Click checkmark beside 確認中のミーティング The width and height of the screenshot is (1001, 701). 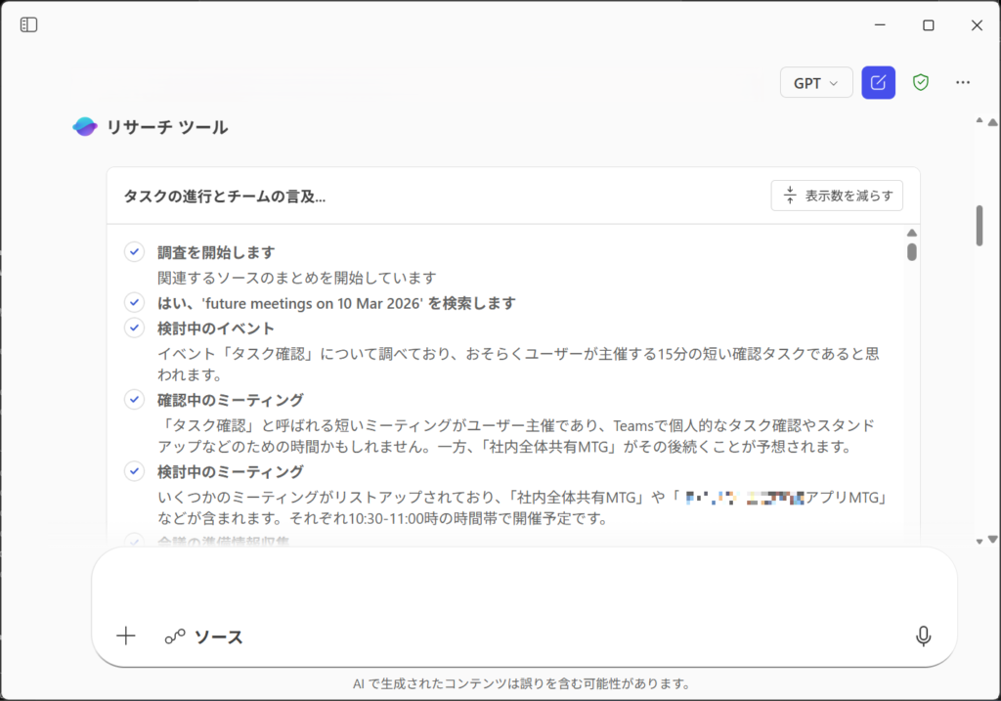click(x=135, y=400)
